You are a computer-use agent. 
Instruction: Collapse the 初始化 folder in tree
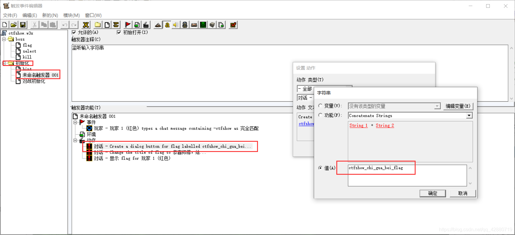[4, 63]
